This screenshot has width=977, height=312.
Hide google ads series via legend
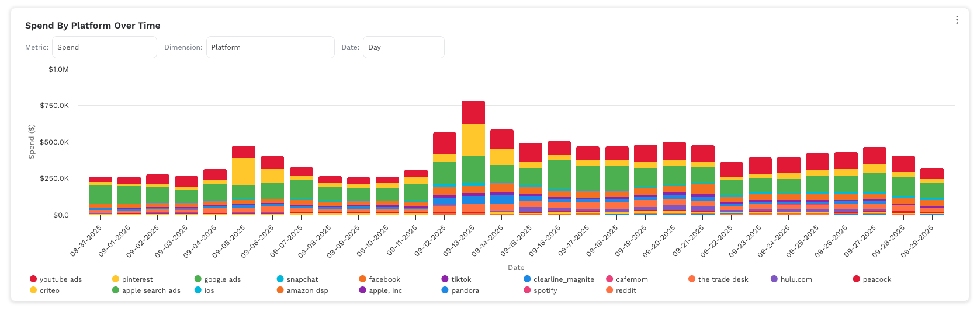222,279
